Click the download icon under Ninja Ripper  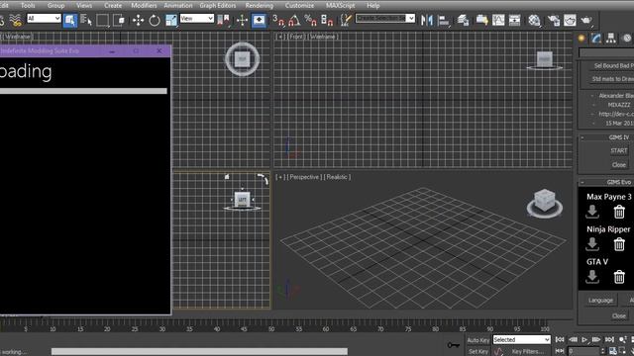point(592,244)
